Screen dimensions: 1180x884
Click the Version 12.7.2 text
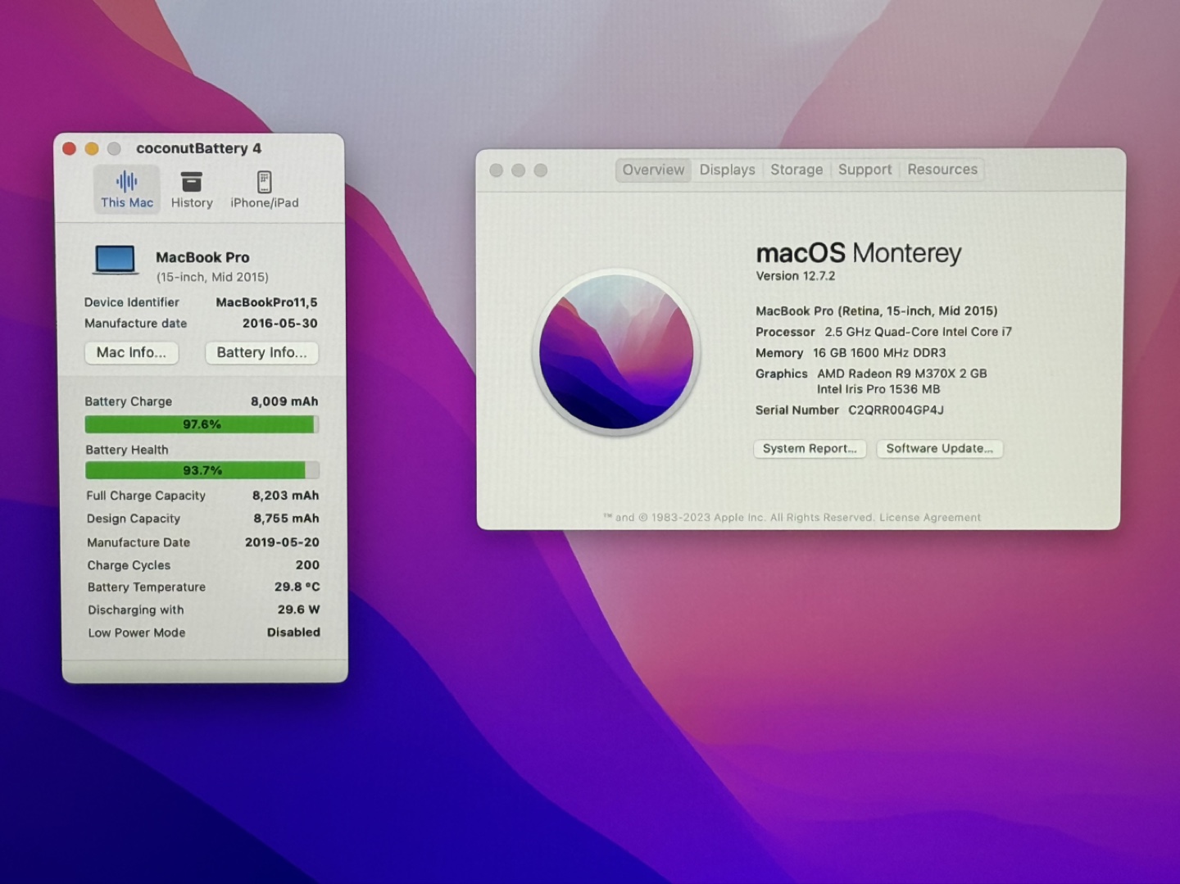796,276
